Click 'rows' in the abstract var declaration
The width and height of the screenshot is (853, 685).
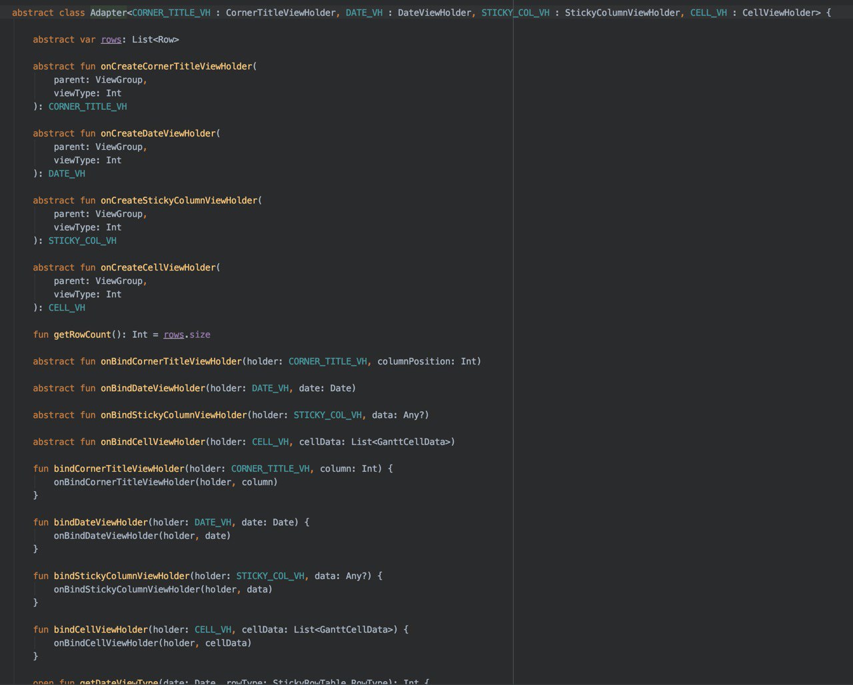(x=111, y=40)
